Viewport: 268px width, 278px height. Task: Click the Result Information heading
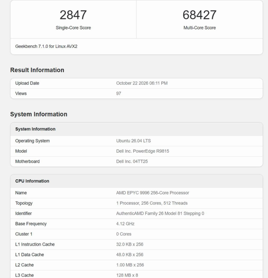37,70
